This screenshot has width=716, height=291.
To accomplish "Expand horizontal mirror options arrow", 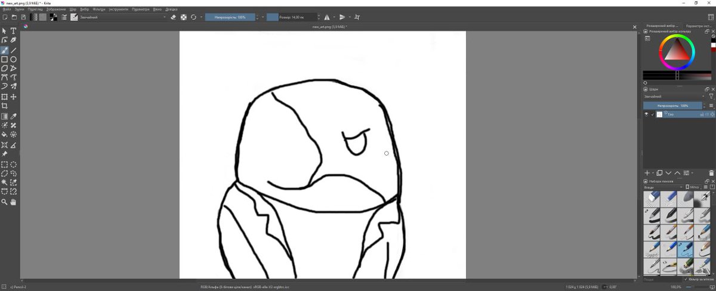I will tap(334, 17).
